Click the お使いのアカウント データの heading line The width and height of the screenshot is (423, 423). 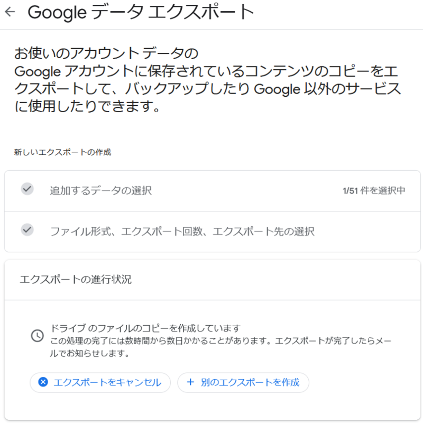click(x=106, y=53)
